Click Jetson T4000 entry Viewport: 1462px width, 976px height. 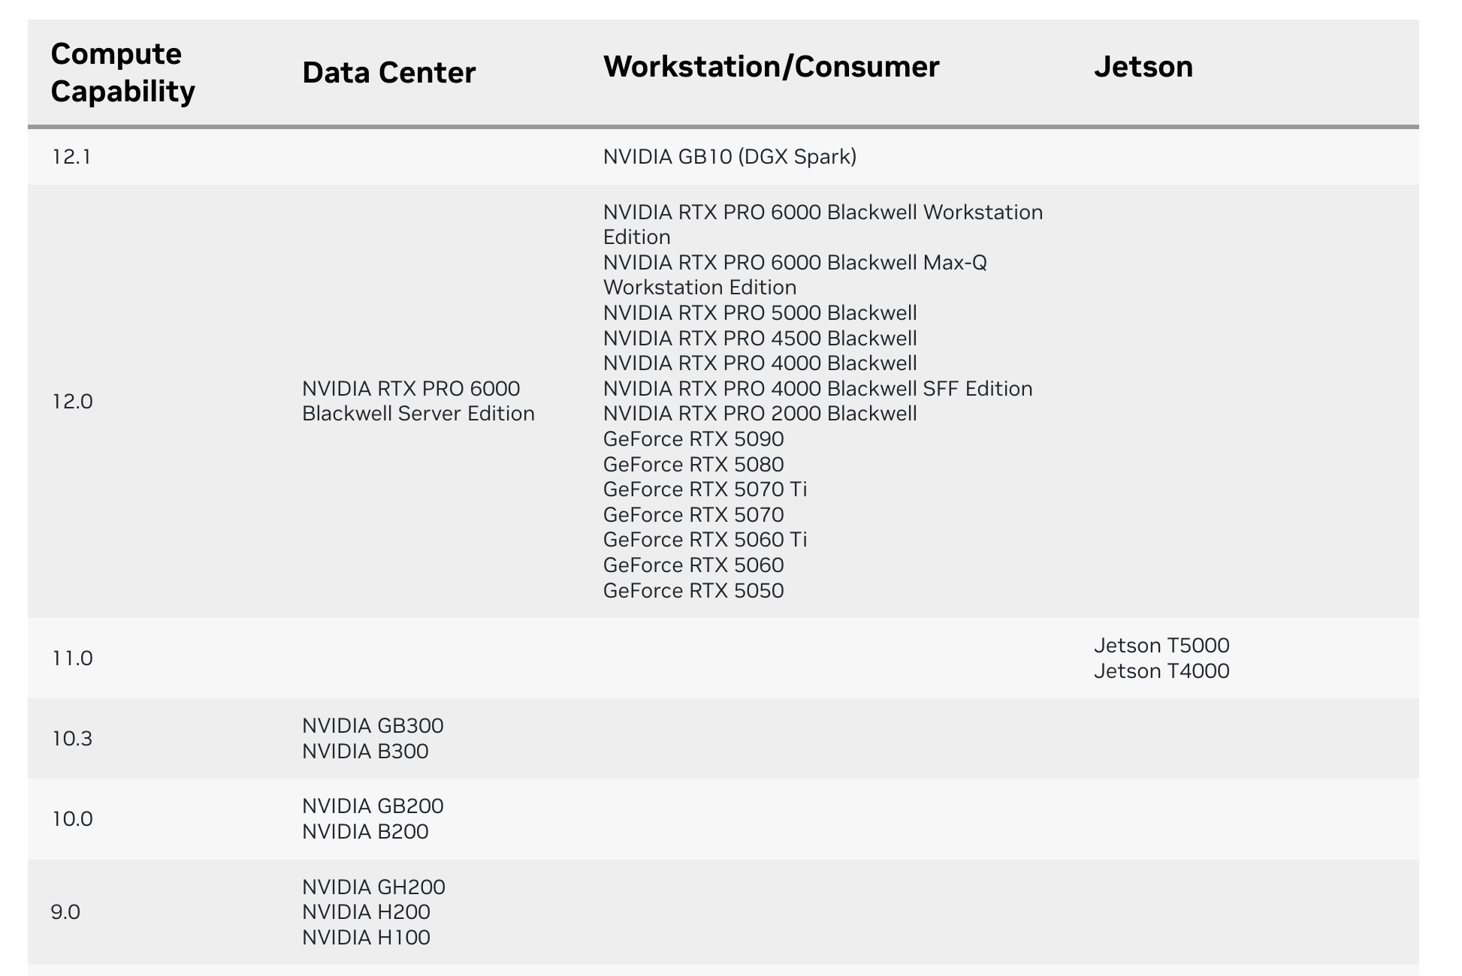click(x=1161, y=671)
